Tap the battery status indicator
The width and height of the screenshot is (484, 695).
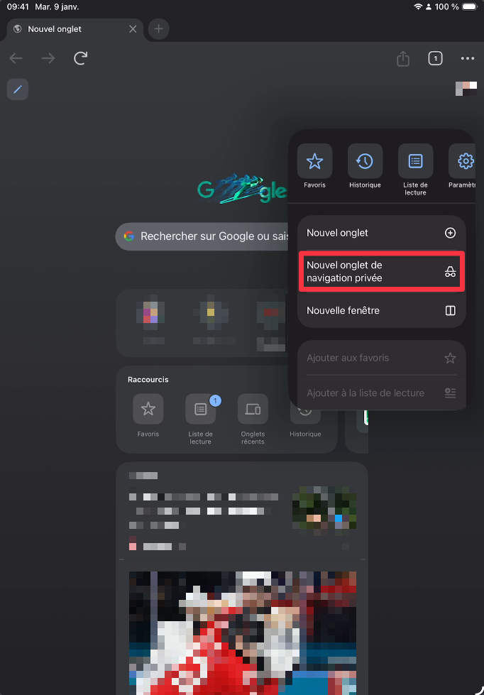[469, 6]
